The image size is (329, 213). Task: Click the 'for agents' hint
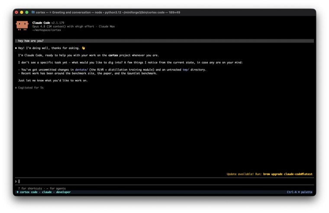click(x=58, y=188)
